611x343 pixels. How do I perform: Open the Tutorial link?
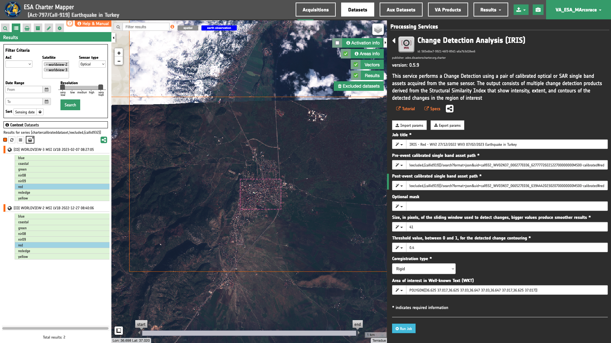[405, 109]
